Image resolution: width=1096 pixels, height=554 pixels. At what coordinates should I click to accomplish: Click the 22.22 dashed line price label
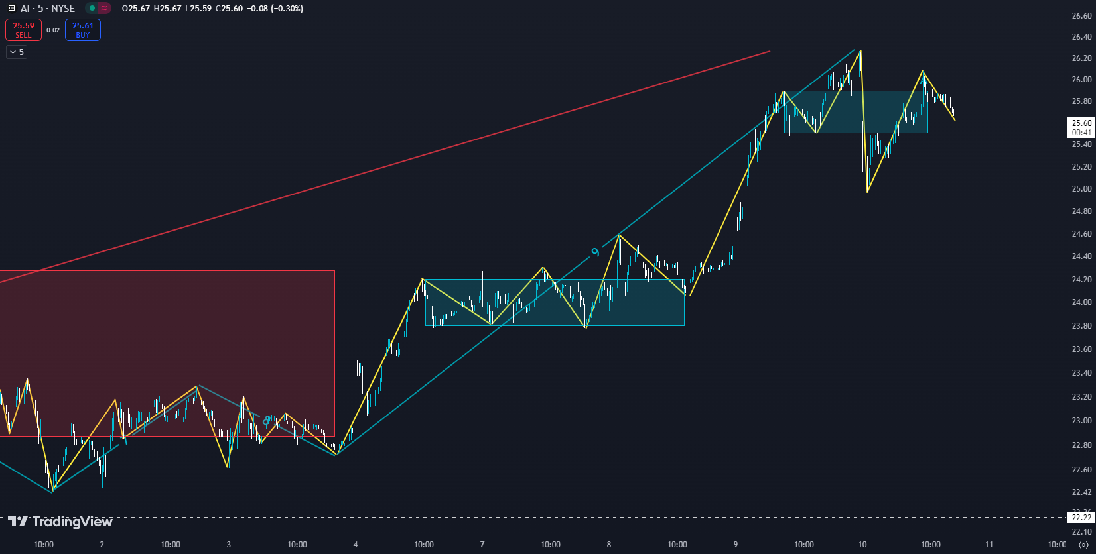point(1081,518)
